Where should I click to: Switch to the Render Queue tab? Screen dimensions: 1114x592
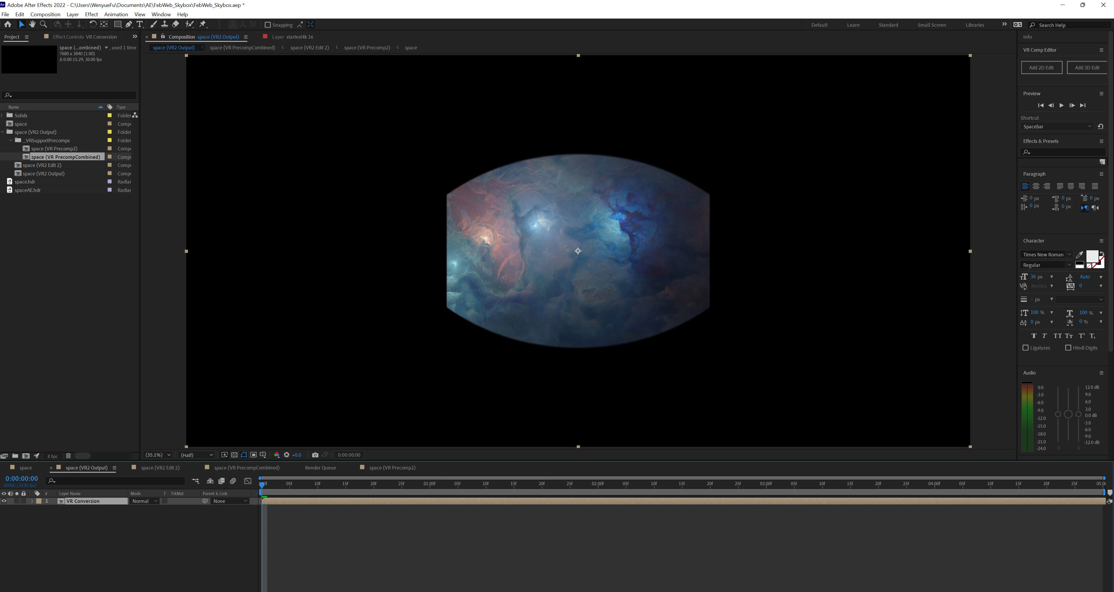click(x=320, y=467)
